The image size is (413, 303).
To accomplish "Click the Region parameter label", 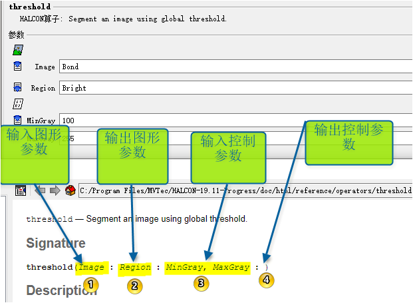I will click(43, 88).
